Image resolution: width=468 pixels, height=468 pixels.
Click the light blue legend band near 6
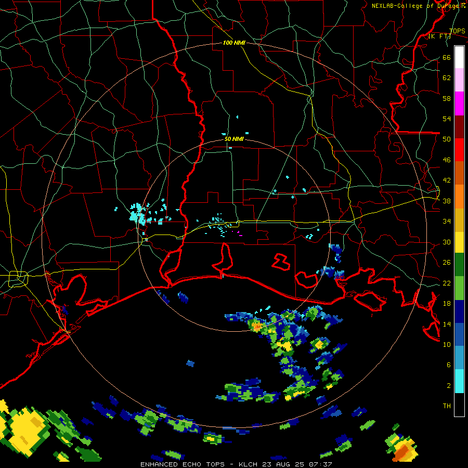(459, 358)
